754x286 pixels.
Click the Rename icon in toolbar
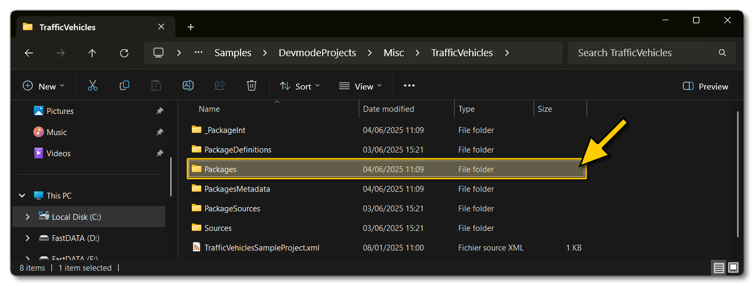(188, 86)
